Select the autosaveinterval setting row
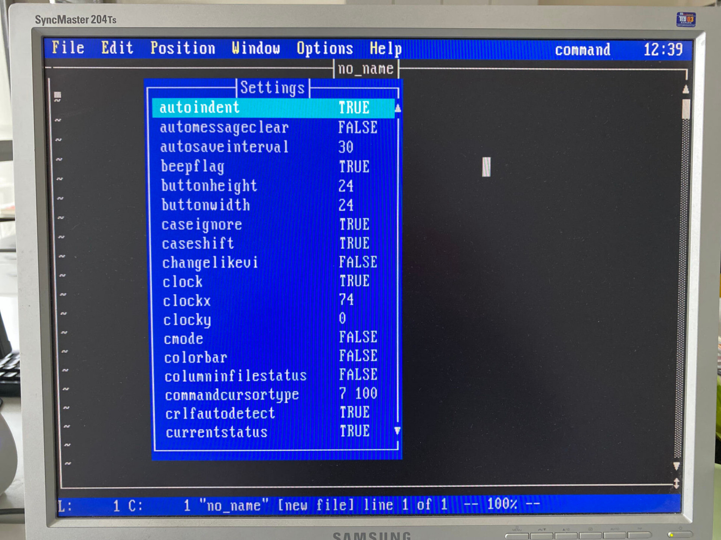 pos(274,147)
